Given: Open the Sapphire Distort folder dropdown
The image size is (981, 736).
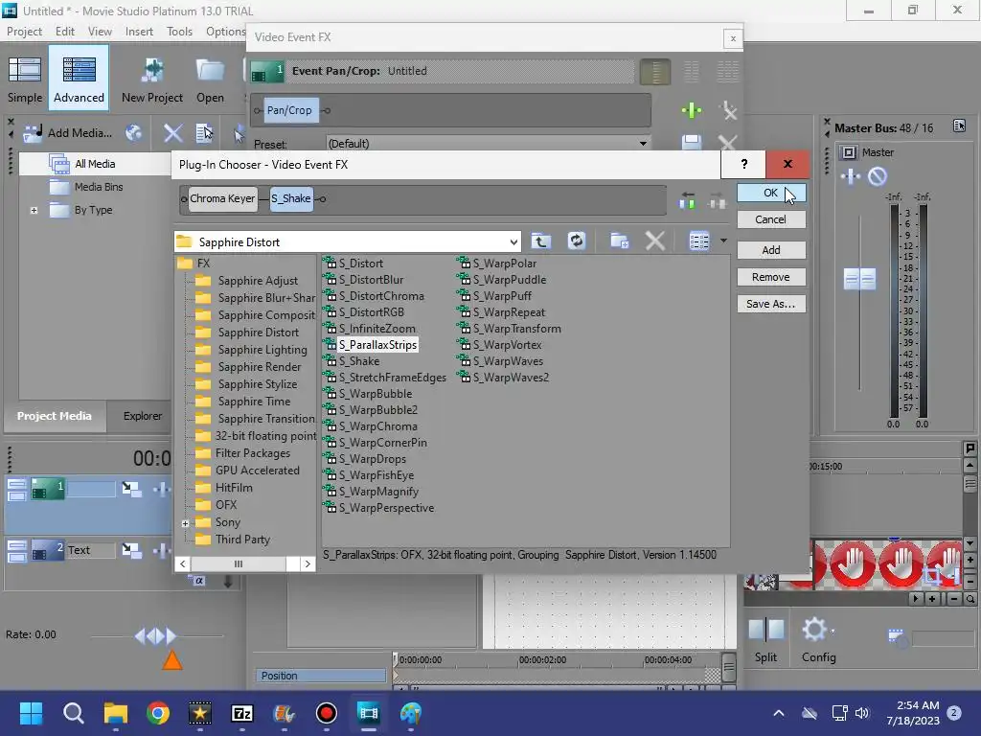Looking at the screenshot, I should click(x=513, y=242).
